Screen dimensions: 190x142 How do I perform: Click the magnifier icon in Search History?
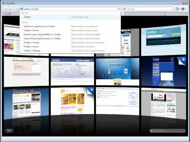pos(152,131)
